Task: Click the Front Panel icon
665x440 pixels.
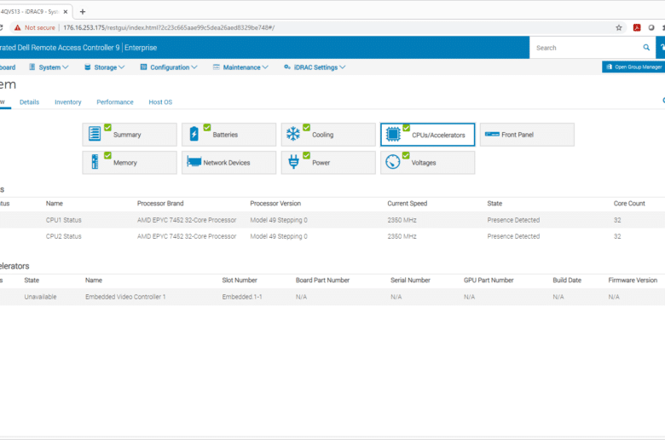Action: pyautogui.click(x=492, y=134)
